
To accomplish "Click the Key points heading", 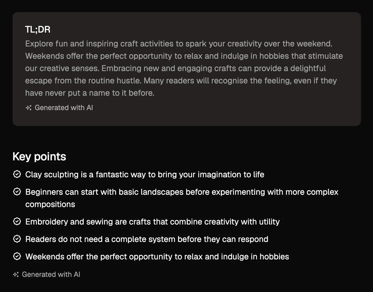I will 39,157.
